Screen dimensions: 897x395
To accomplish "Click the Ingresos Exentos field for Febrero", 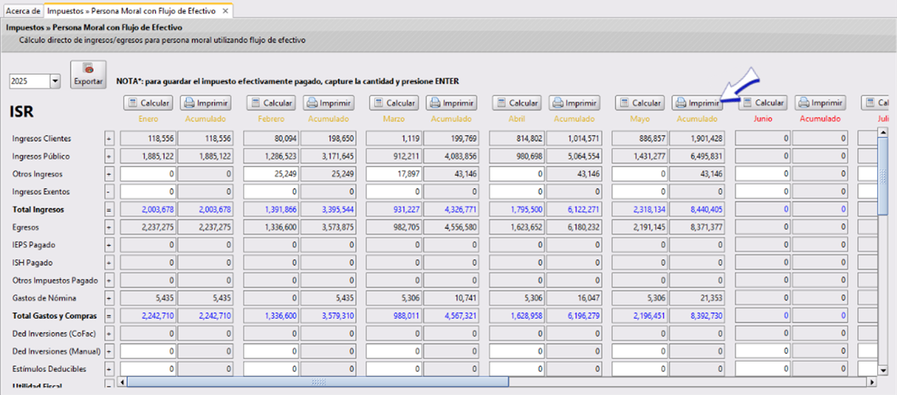I will point(270,192).
